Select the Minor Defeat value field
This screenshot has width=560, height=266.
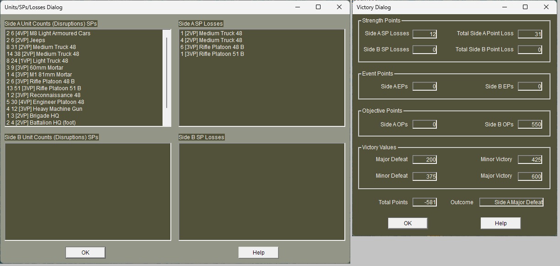(x=424, y=176)
